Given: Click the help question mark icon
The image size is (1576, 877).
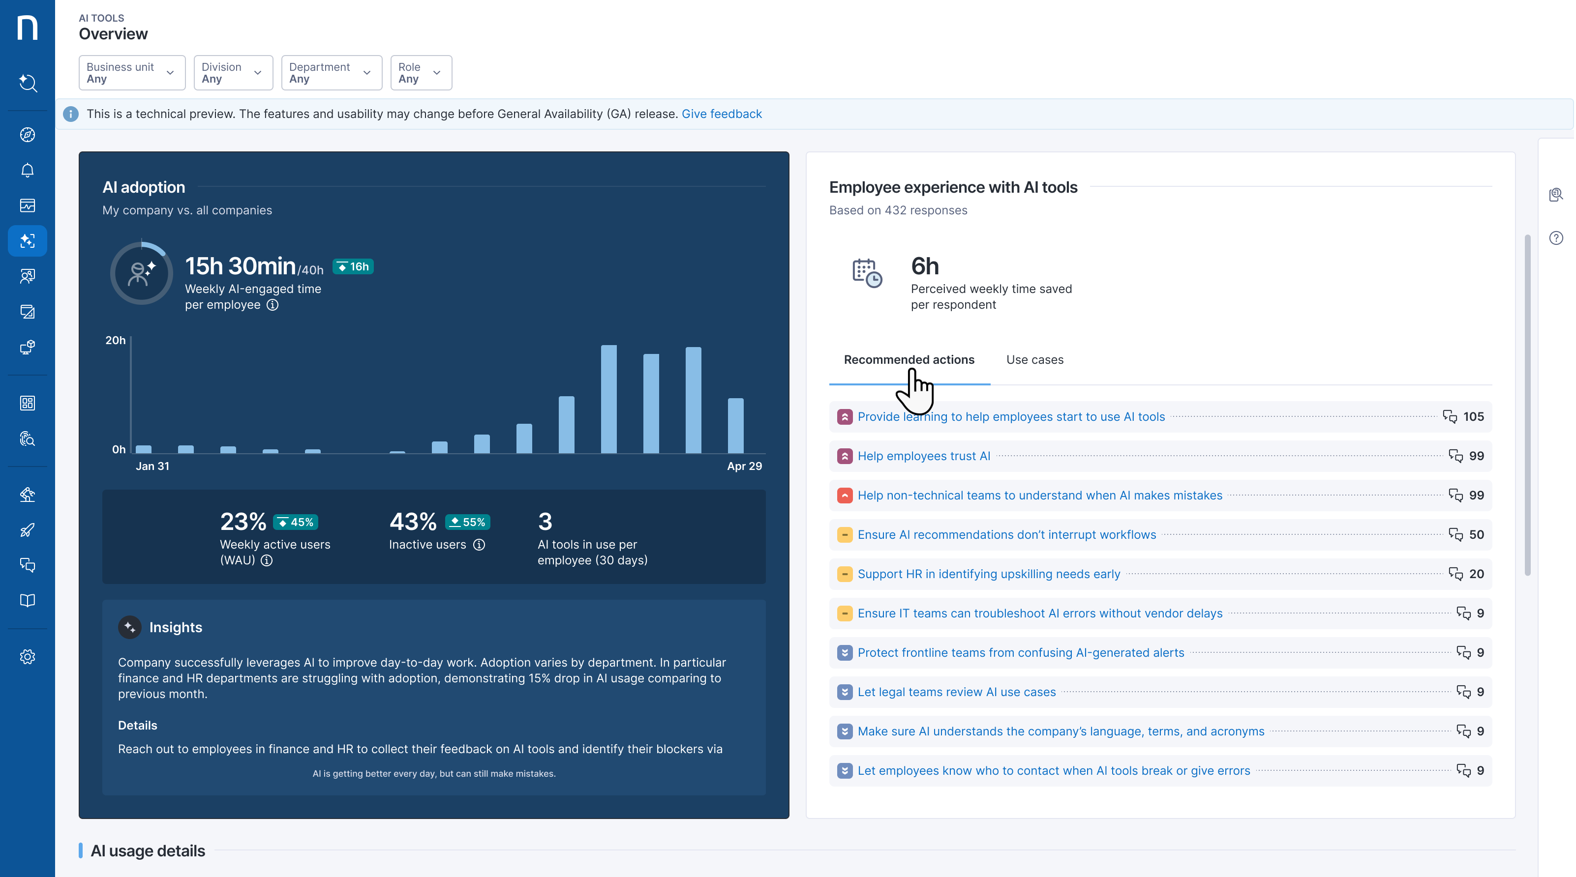Looking at the screenshot, I should [1556, 238].
